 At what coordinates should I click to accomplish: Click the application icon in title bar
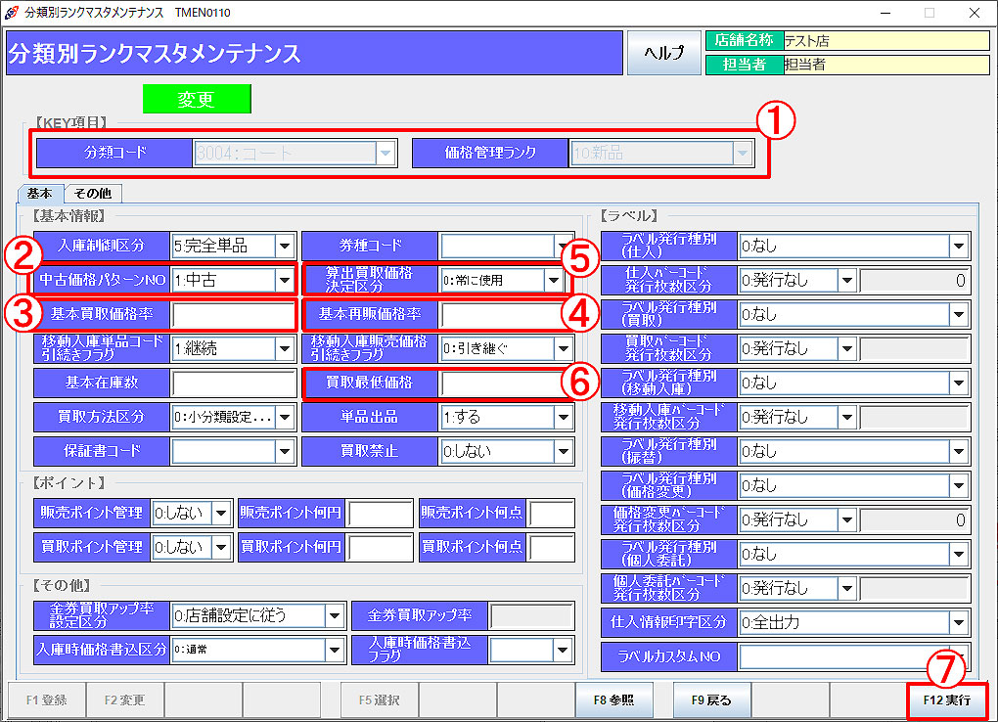(12, 13)
